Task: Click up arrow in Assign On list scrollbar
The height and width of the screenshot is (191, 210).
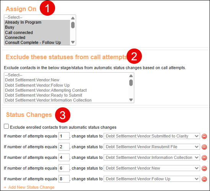Action: click(73, 18)
